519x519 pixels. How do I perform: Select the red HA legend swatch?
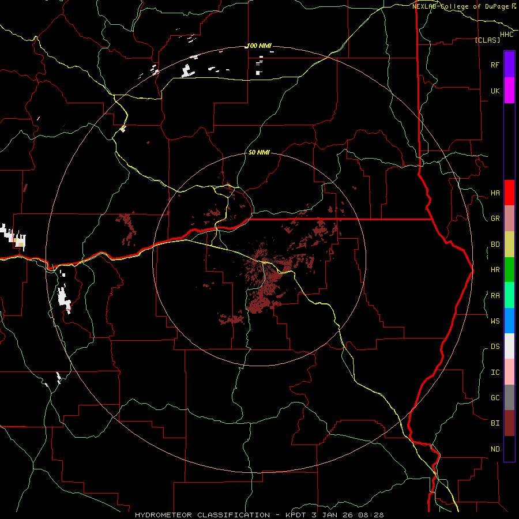tap(509, 193)
